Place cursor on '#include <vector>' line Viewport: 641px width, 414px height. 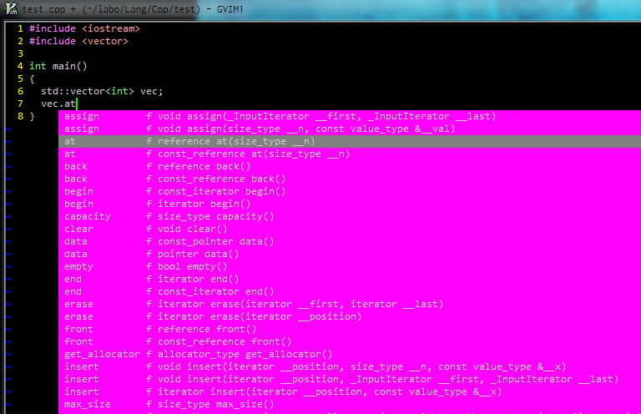tap(78, 41)
